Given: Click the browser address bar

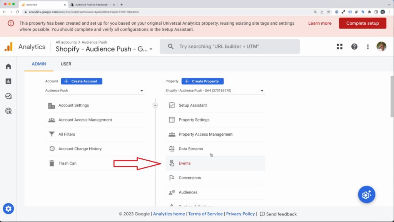Looking at the screenshot, I should (167, 12).
